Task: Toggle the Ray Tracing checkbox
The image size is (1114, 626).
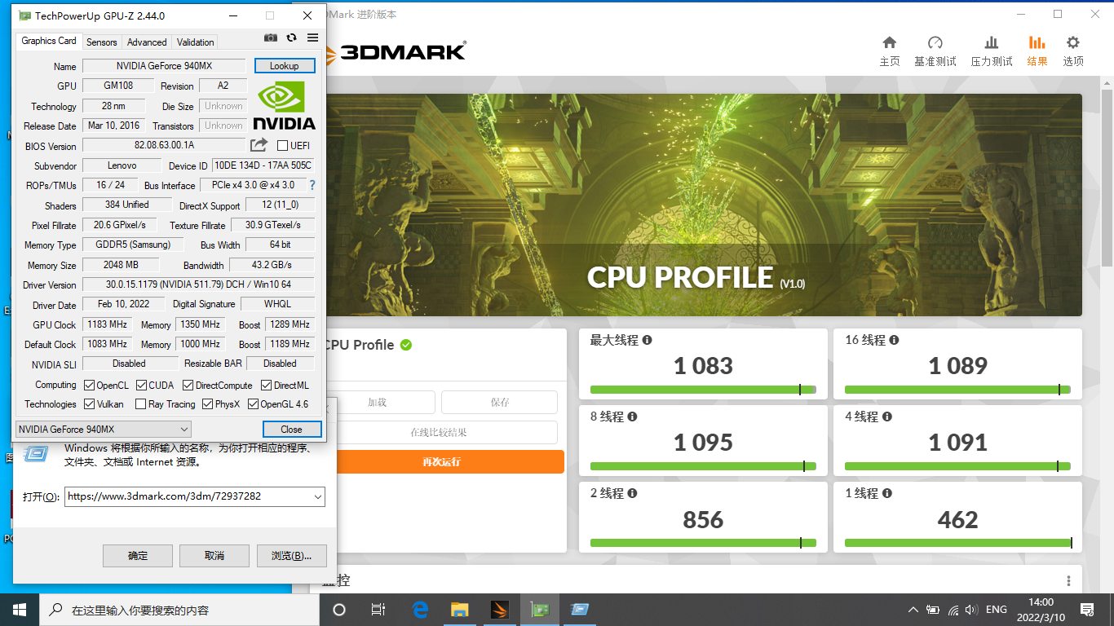Action: coord(141,403)
